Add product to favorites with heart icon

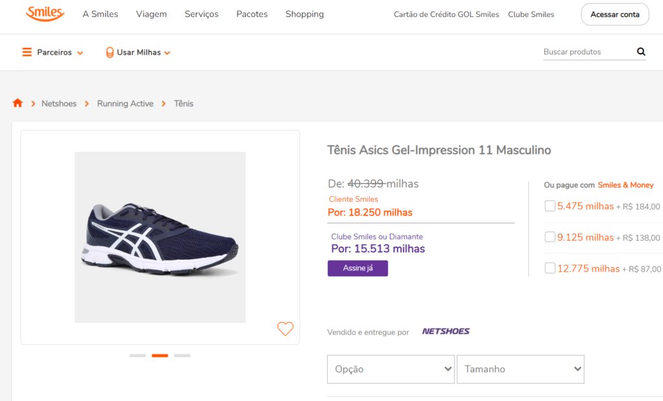[x=286, y=329]
